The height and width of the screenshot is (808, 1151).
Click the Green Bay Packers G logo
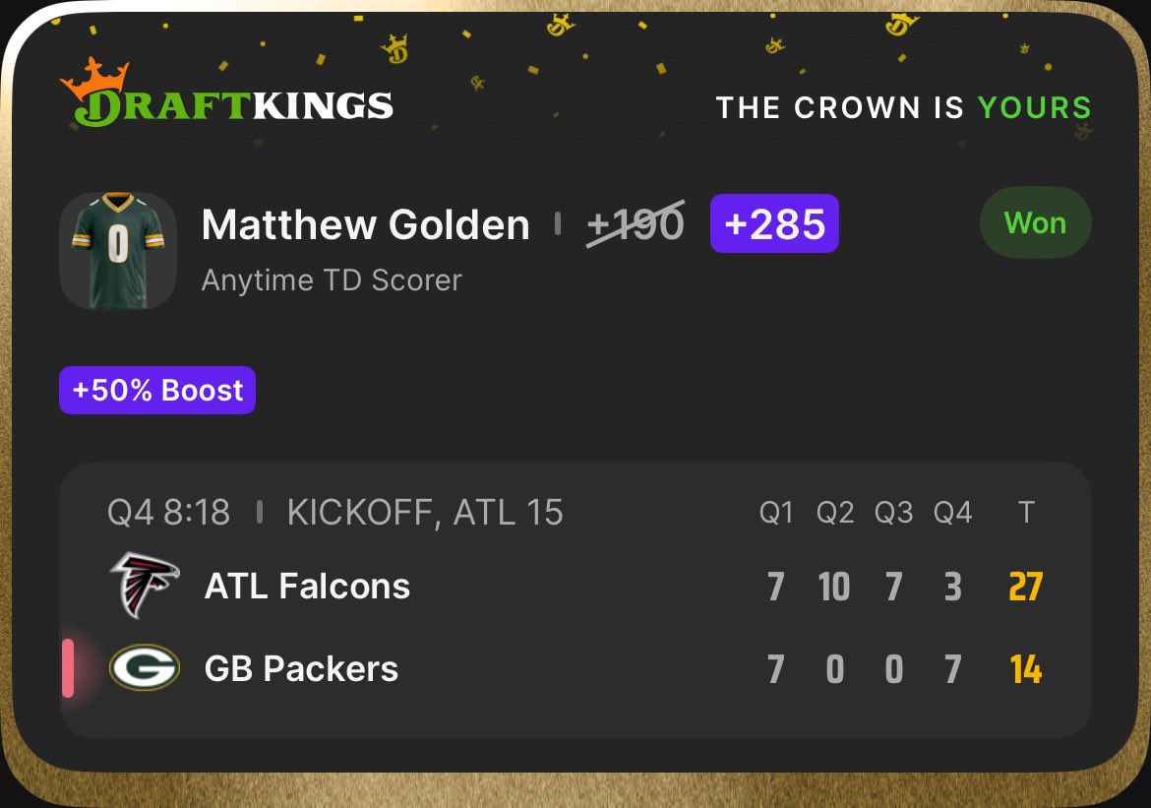tap(145, 667)
